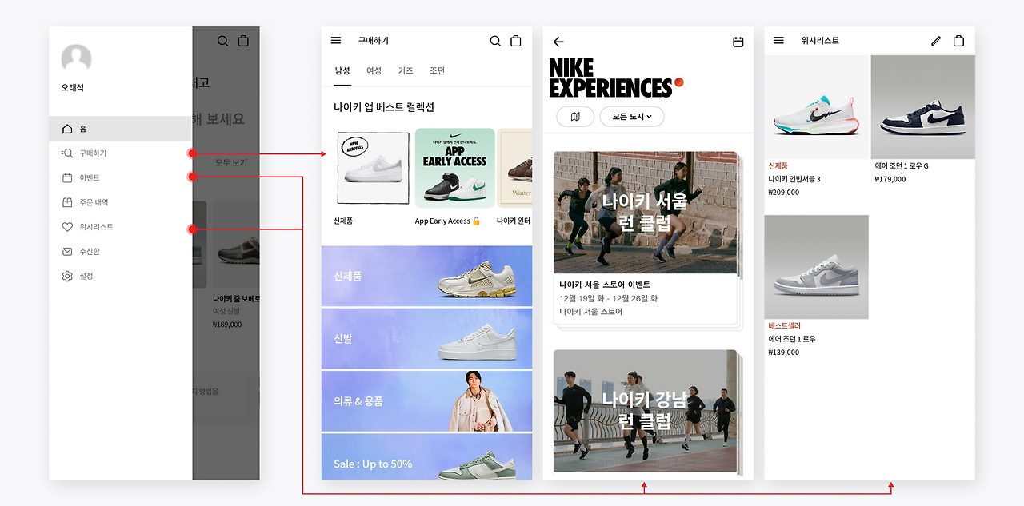Screen dimensions: 1024x506
Task: Tap the search icon on dimmed home screen
Action: (x=223, y=41)
